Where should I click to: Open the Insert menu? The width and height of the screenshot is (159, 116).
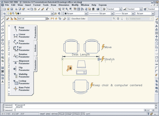click(28, 5)
